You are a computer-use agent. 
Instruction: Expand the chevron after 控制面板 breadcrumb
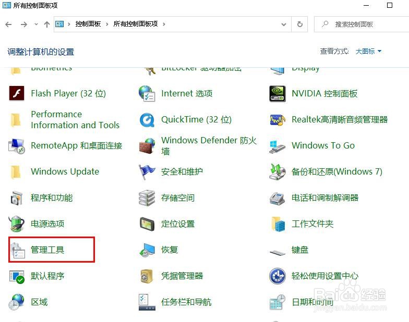pos(107,24)
